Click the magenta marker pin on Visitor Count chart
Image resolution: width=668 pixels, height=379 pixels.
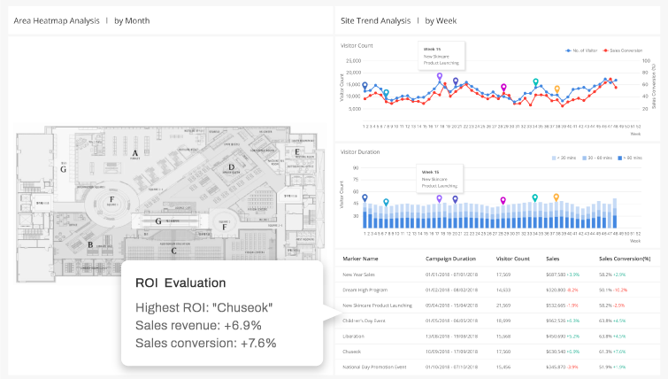tap(503, 88)
